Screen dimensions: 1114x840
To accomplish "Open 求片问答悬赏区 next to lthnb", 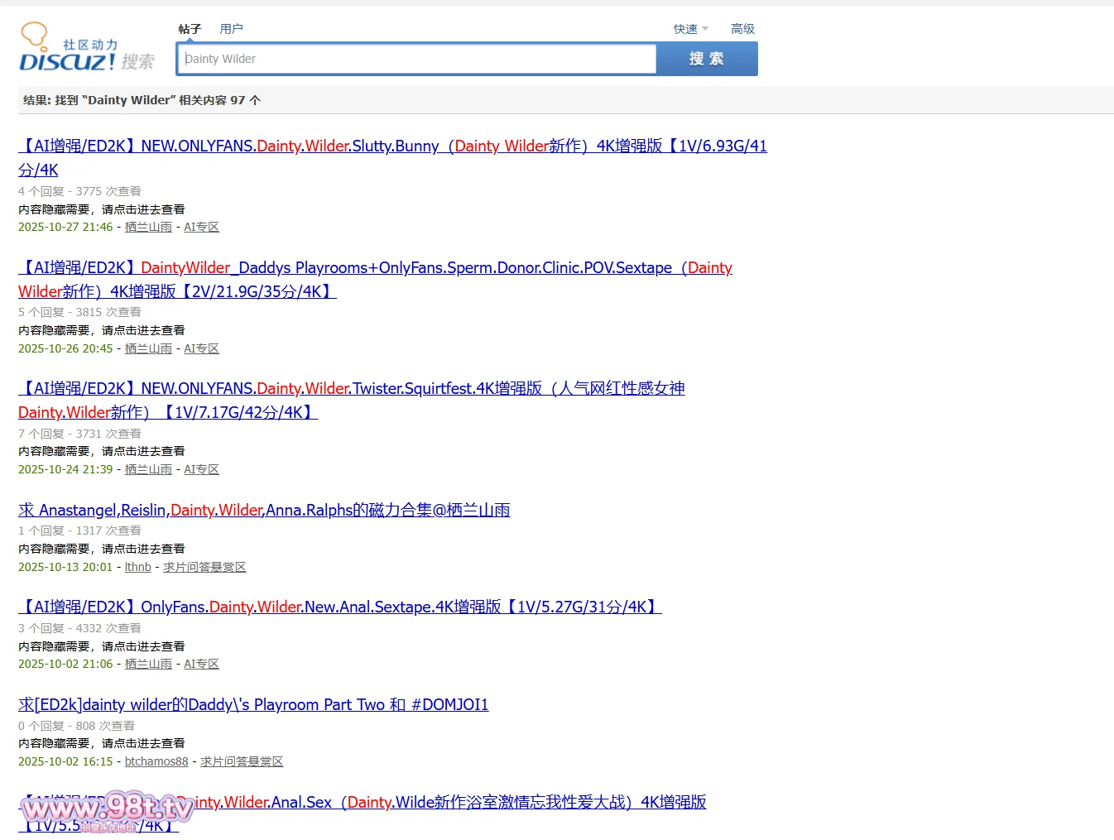I will pyautogui.click(x=204, y=567).
